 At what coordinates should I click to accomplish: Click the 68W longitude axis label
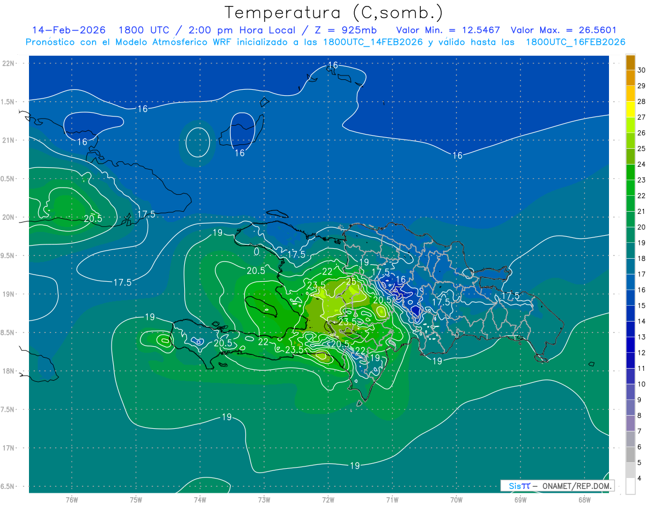[584, 500]
